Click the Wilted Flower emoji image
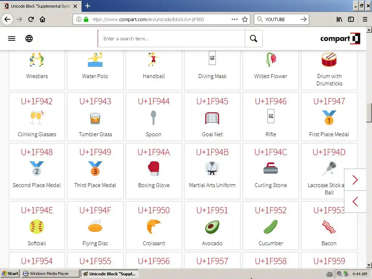 pyautogui.click(x=271, y=60)
